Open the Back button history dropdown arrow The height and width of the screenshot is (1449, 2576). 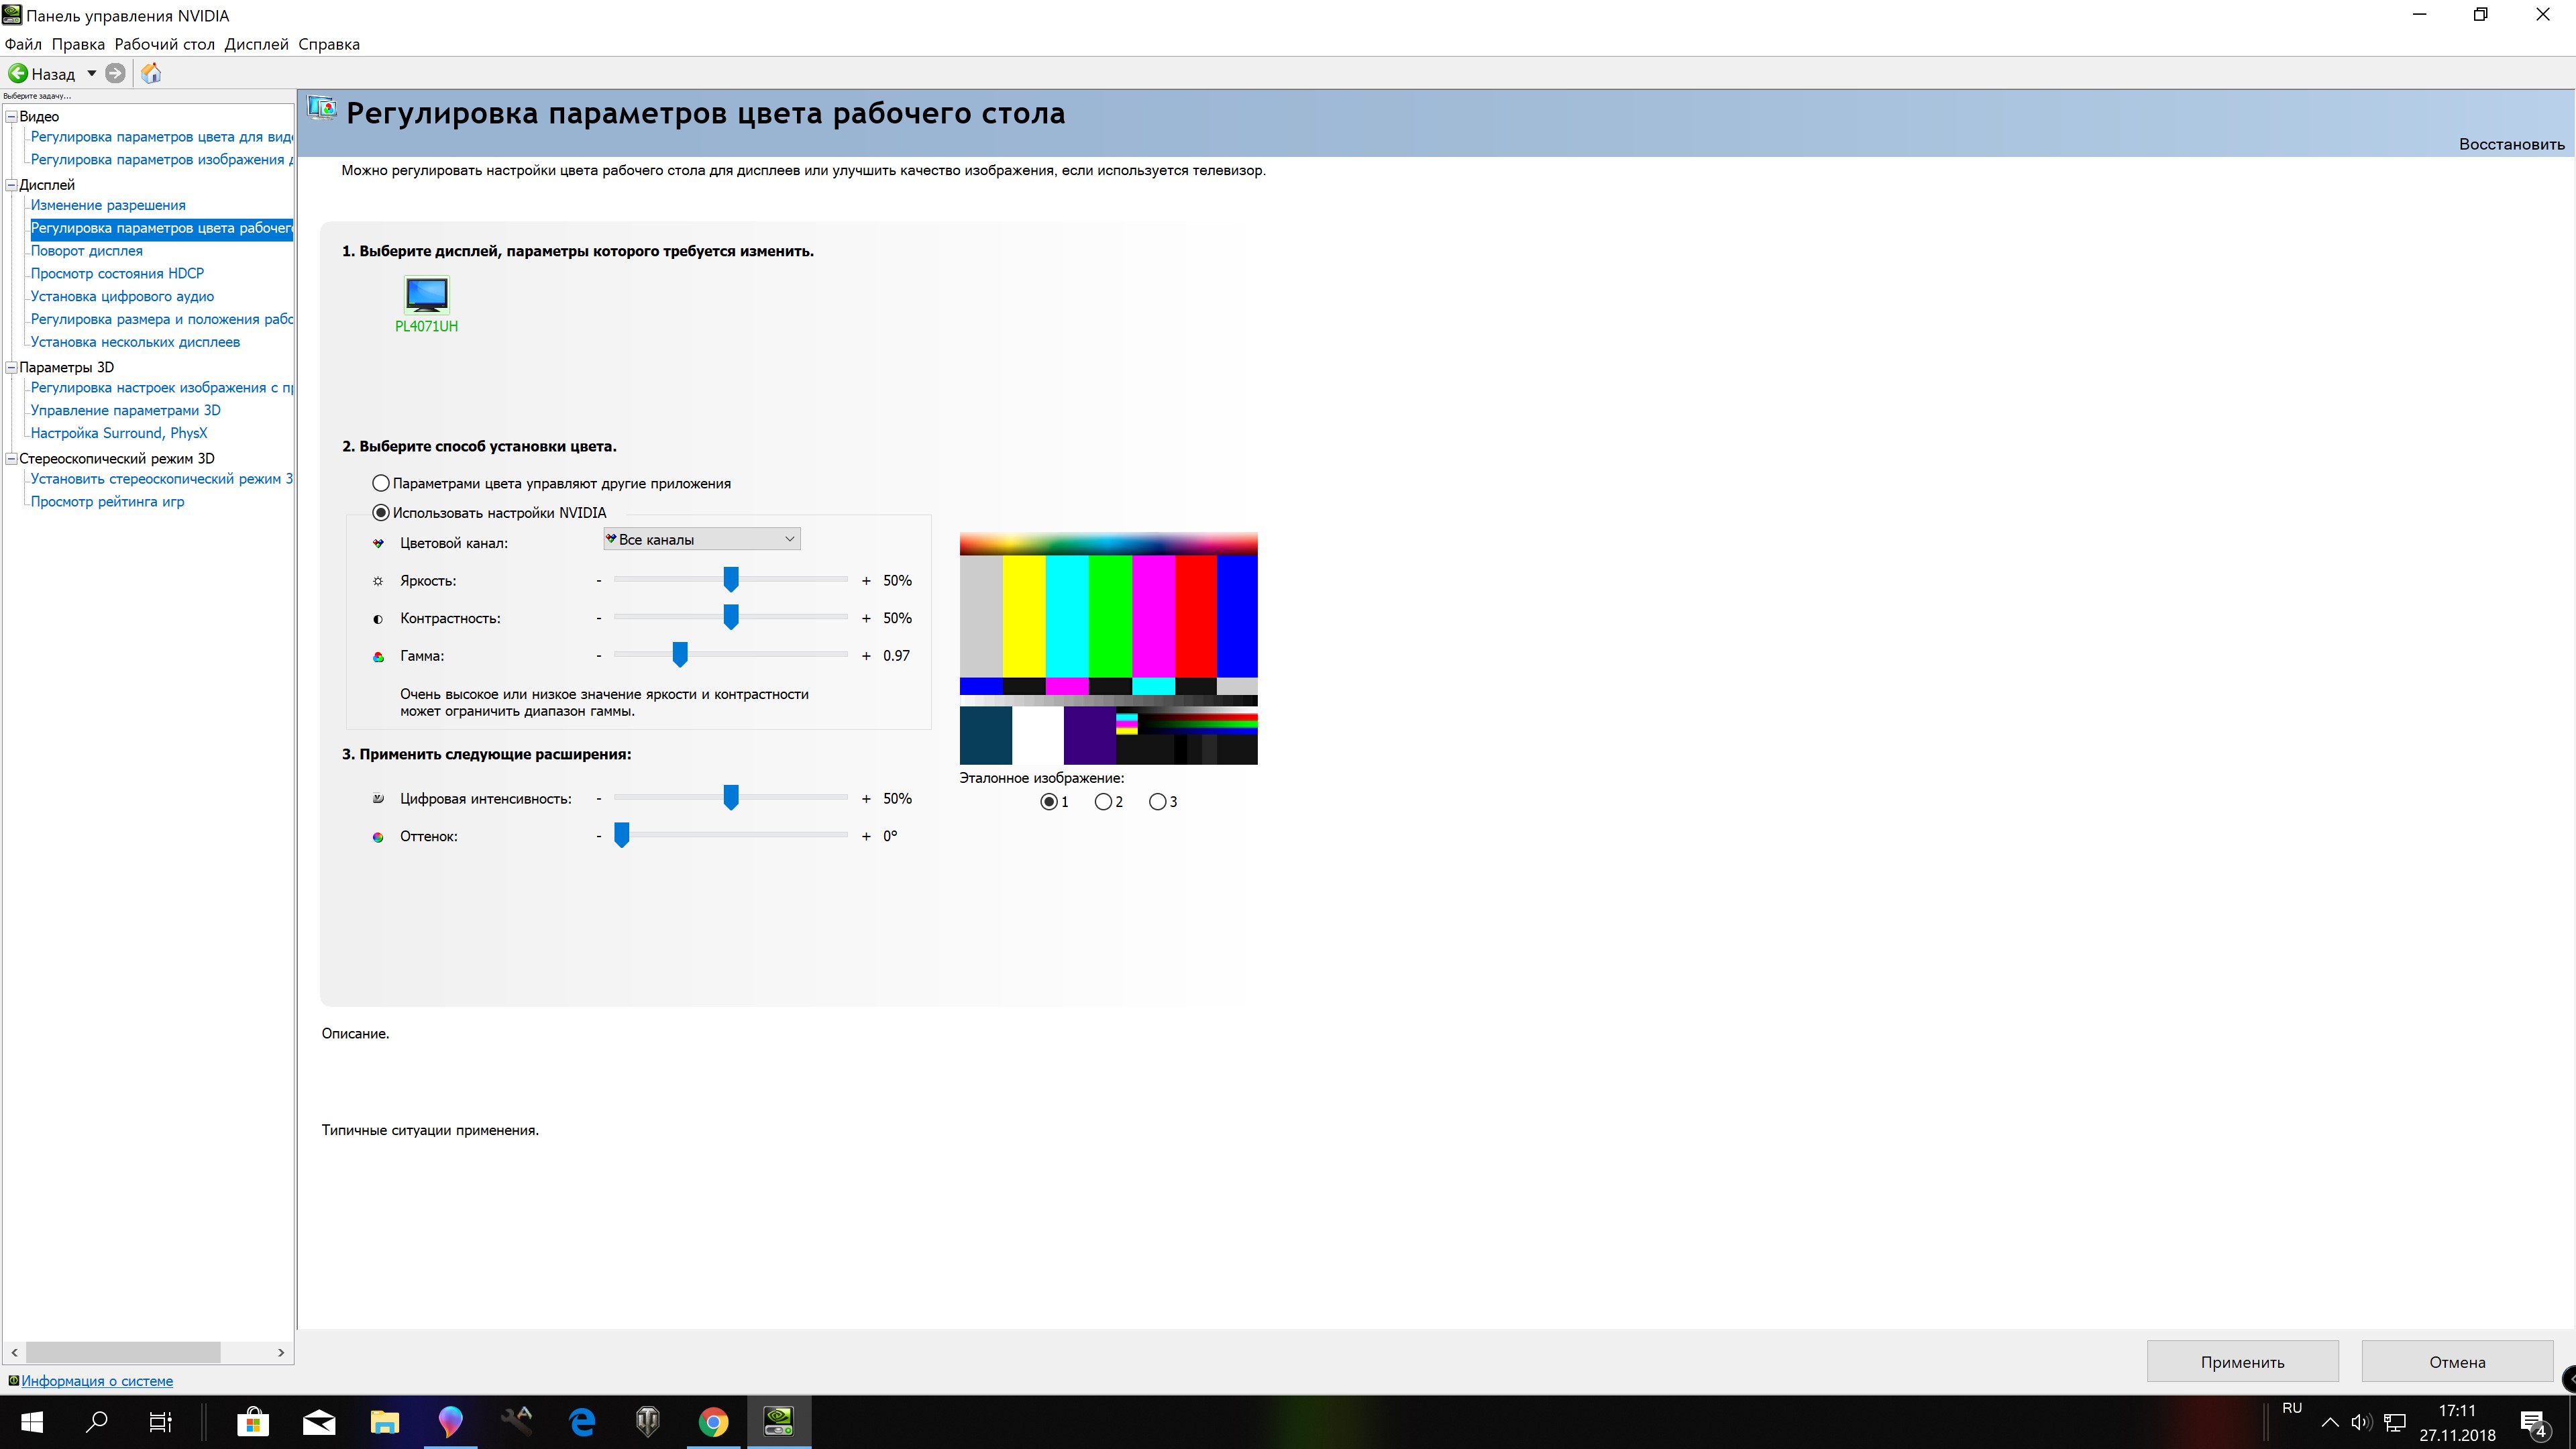(x=91, y=73)
